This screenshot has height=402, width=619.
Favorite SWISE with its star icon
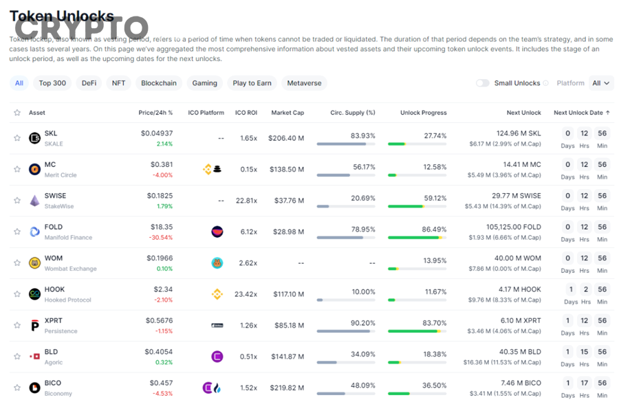(x=17, y=201)
